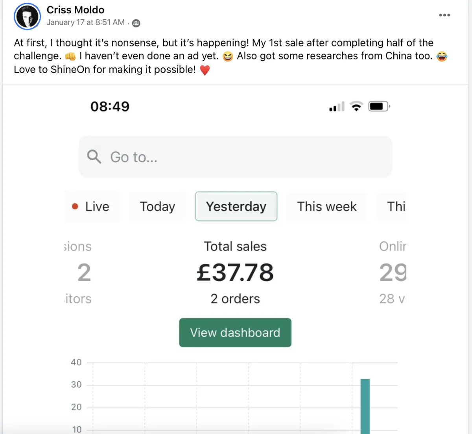This screenshot has width=472, height=434.
Task: Focus the Go to... search field
Action: (235, 157)
